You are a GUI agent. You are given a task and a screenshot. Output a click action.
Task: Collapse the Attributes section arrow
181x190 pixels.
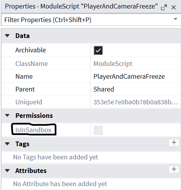pyautogui.click(x=7, y=171)
